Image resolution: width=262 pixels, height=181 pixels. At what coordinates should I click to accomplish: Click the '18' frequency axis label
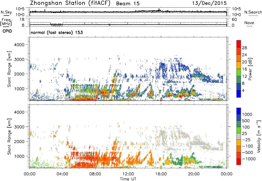coord(22,20)
